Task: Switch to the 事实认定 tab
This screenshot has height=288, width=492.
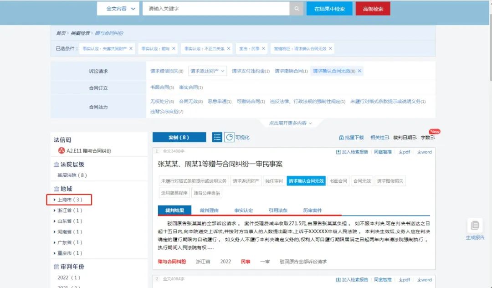Action: 243,210
